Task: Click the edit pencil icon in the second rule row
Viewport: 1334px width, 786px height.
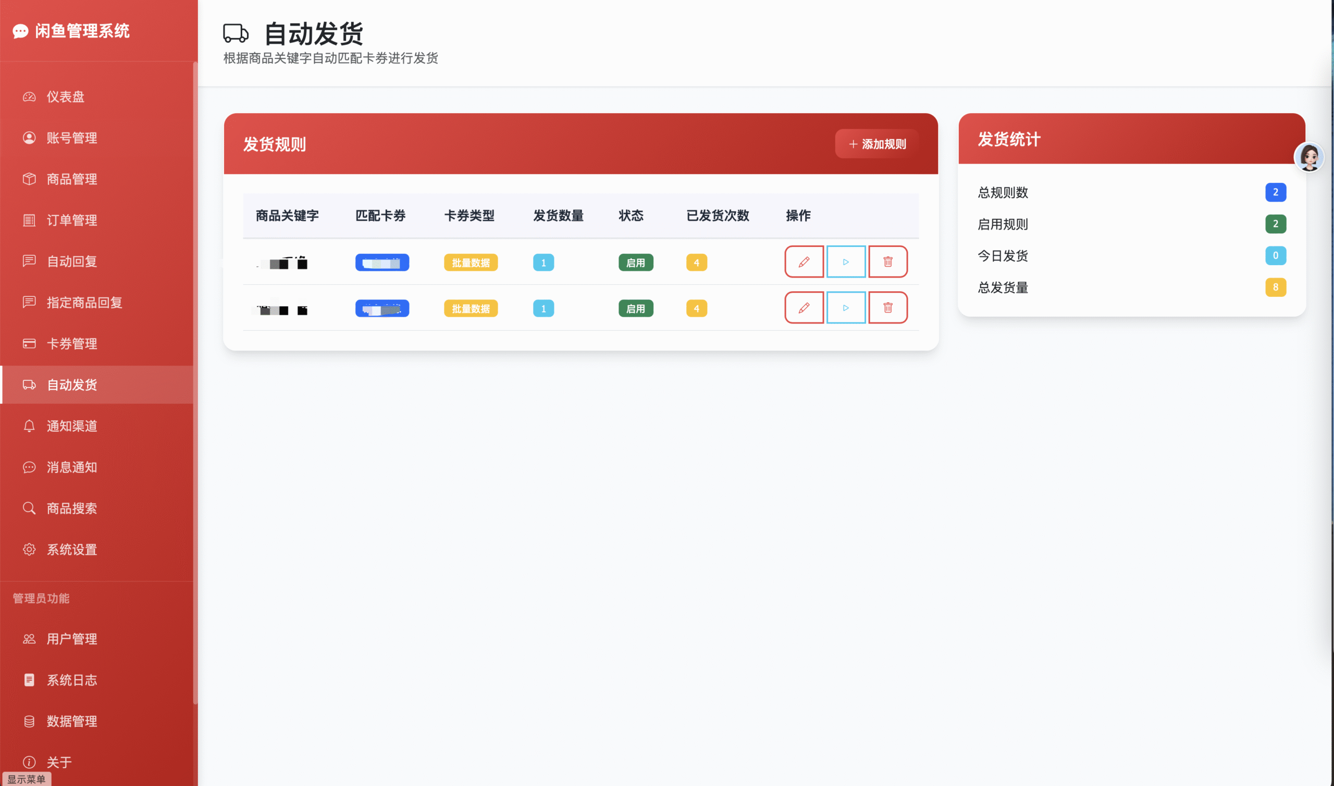Action: coord(804,308)
